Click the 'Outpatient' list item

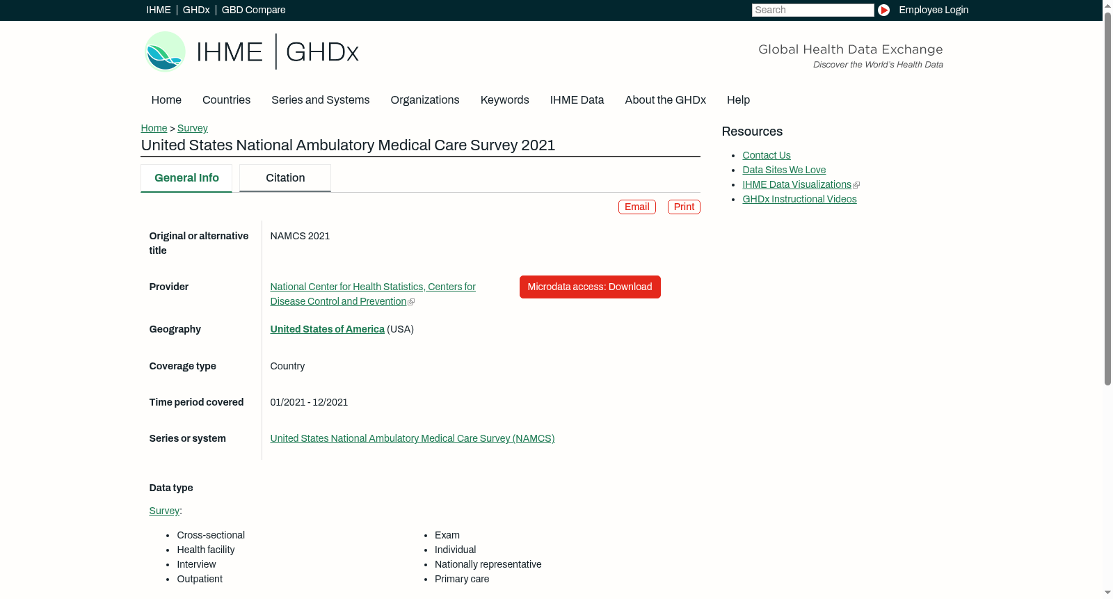[200, 579]
